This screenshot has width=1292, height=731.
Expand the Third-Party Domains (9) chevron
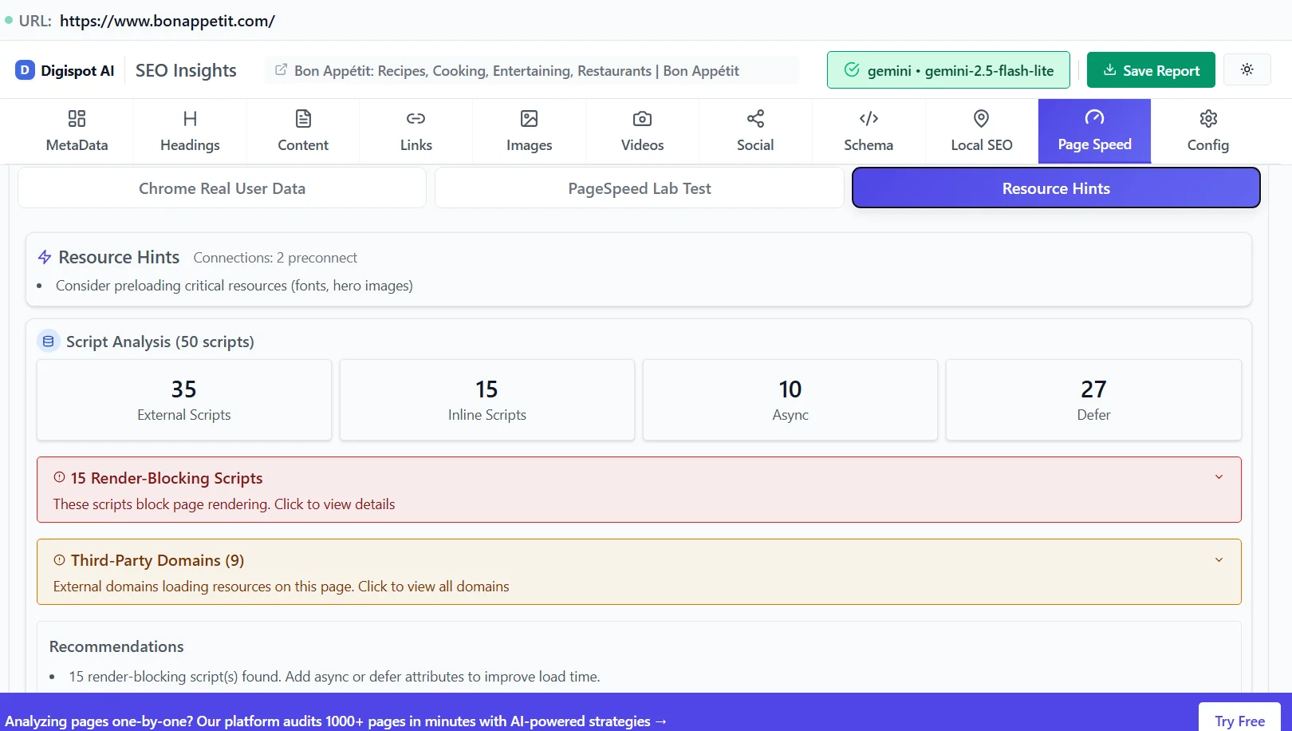(1219, 560)
